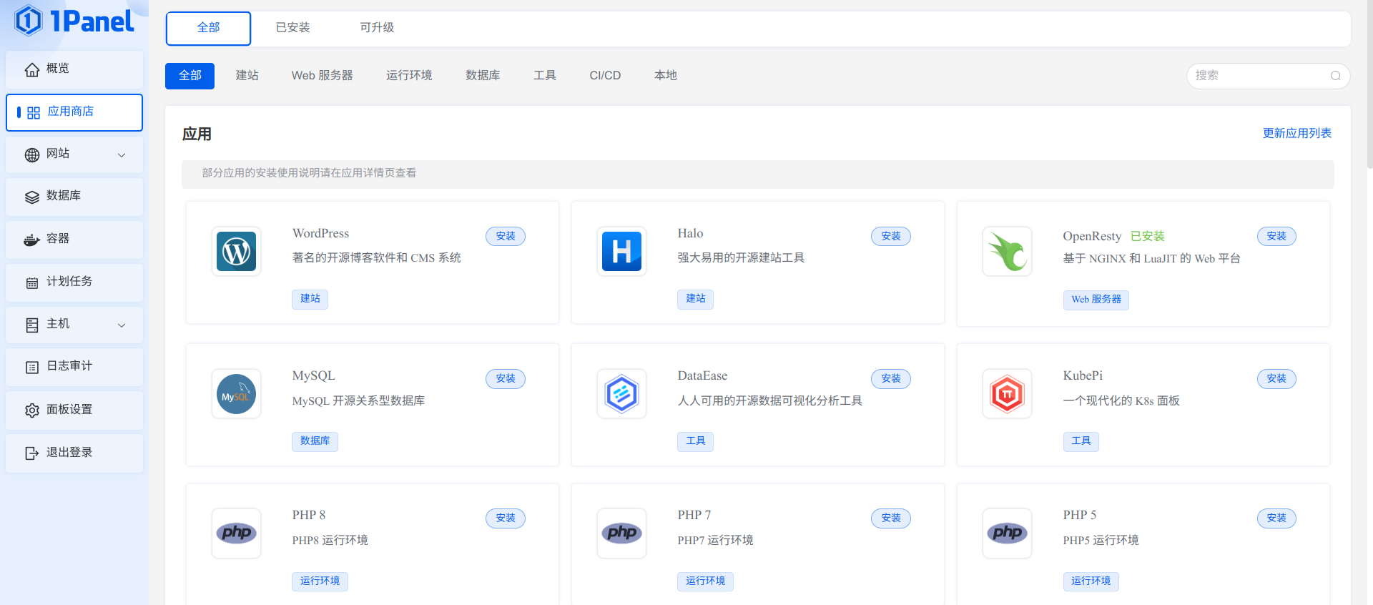
Task: Select the top 全部 tab
Action: coord(208,28)
